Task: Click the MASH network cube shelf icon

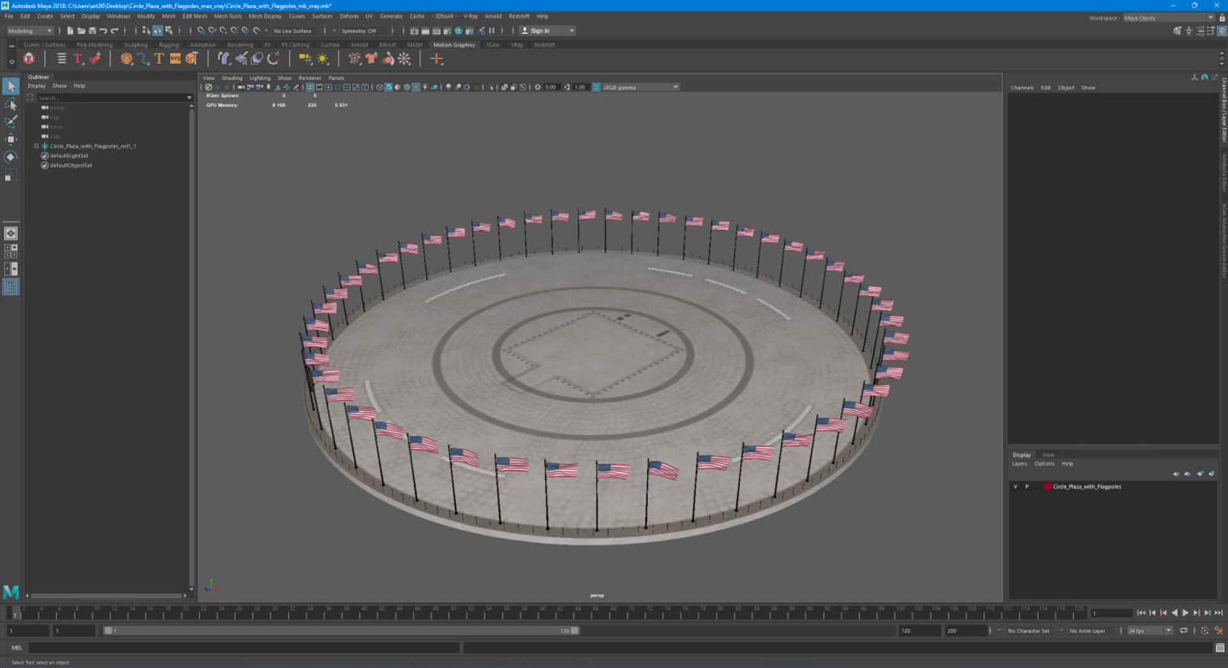Action: [29, 59]
